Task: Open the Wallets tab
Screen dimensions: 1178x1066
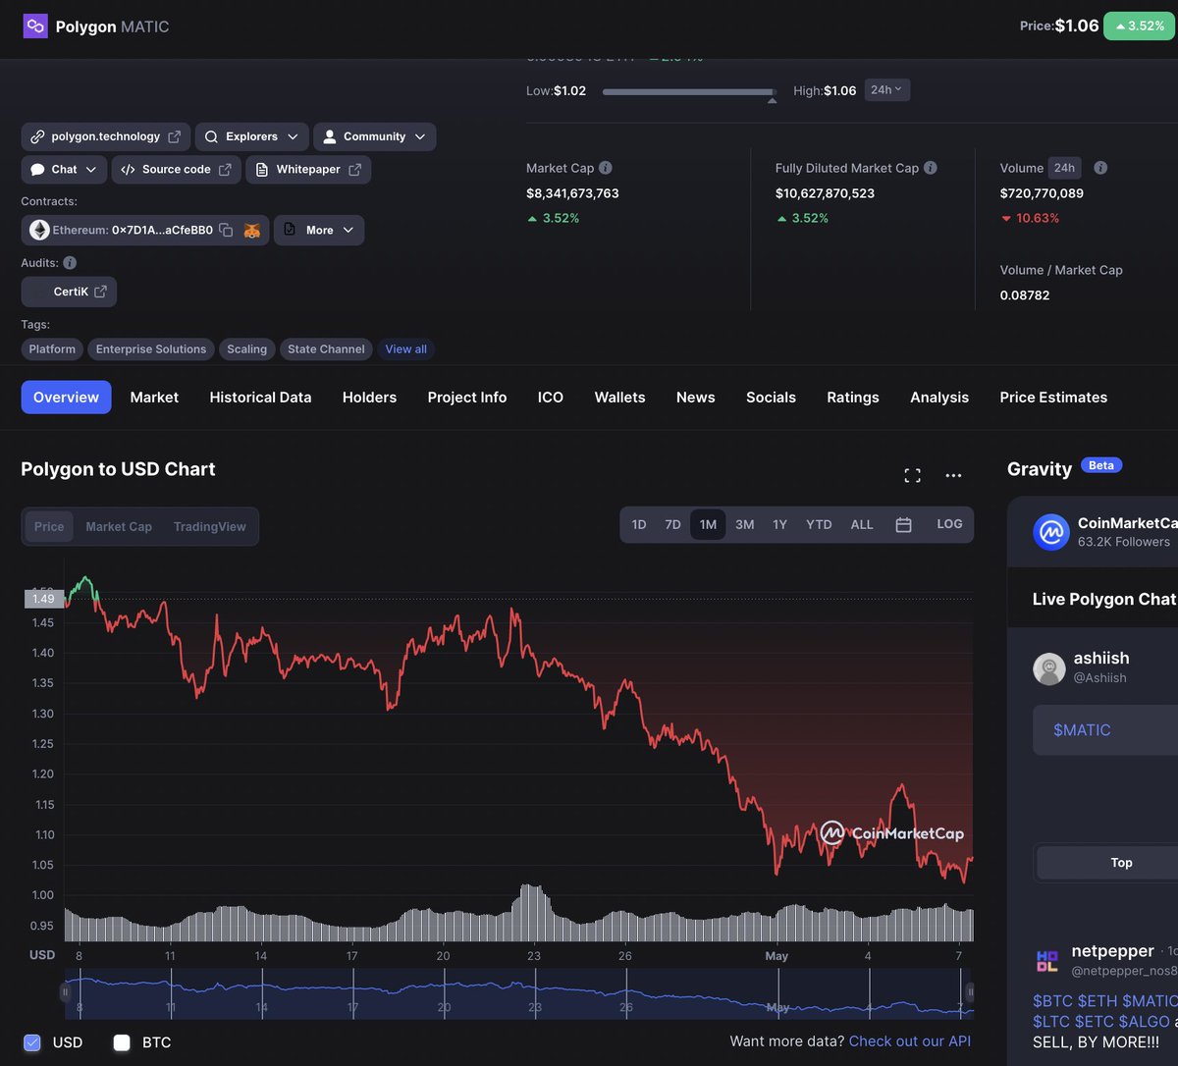Action: pyautogui.click(x=619, y=398)
